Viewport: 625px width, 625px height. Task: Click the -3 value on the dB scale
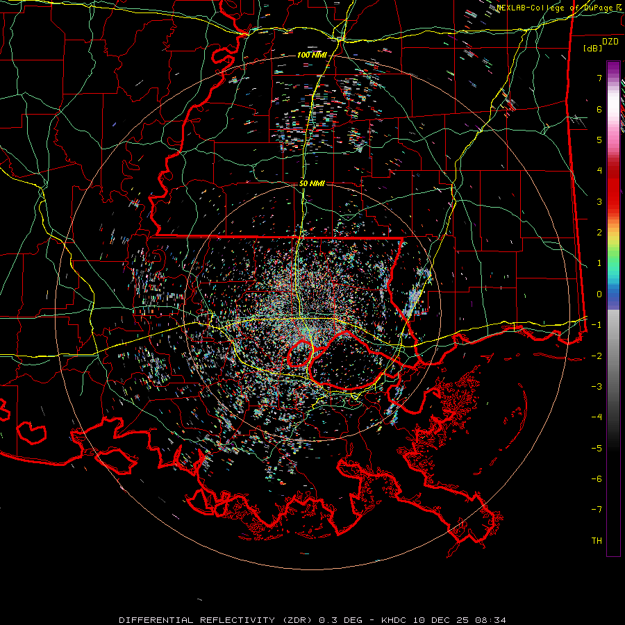(x=597, y=387)
